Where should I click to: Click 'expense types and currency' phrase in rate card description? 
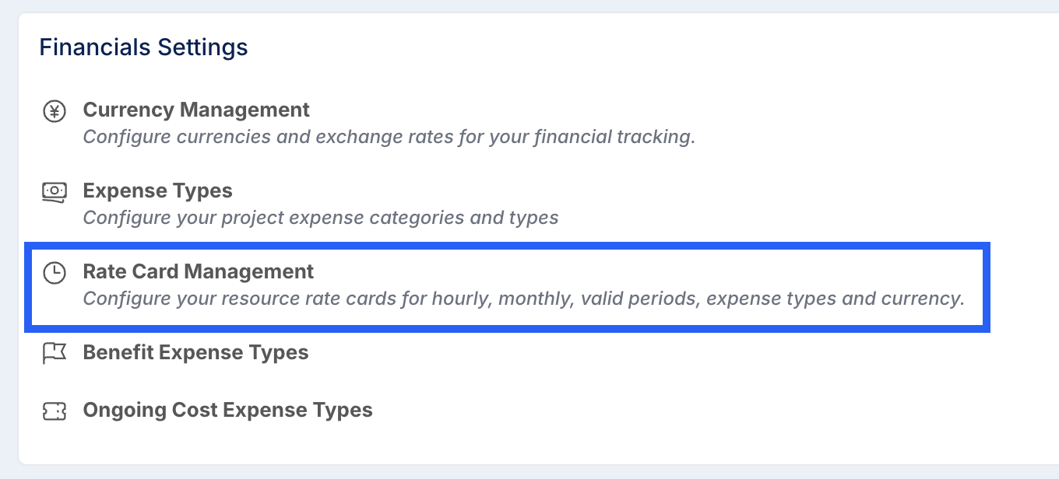point(835,299)
